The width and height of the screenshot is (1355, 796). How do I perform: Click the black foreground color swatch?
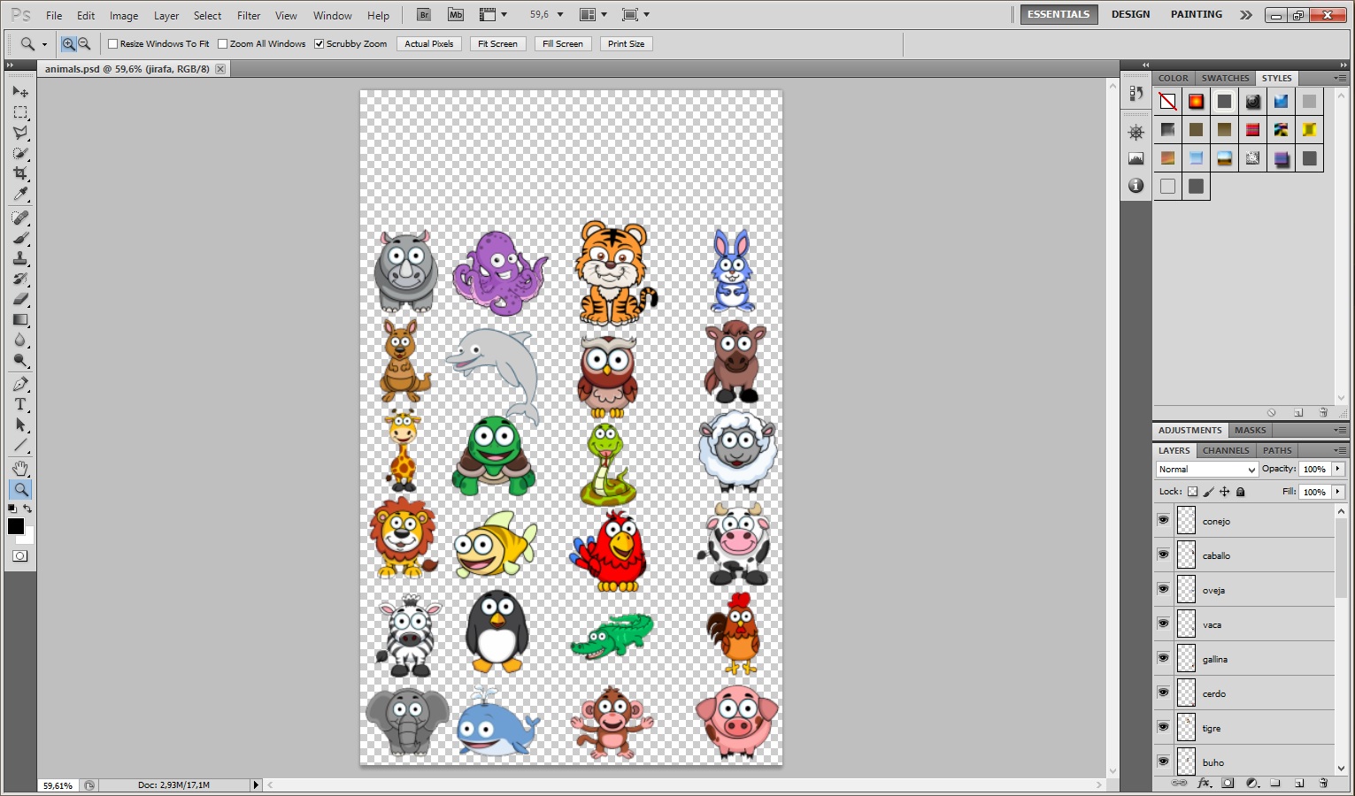[x=16, y=526]
